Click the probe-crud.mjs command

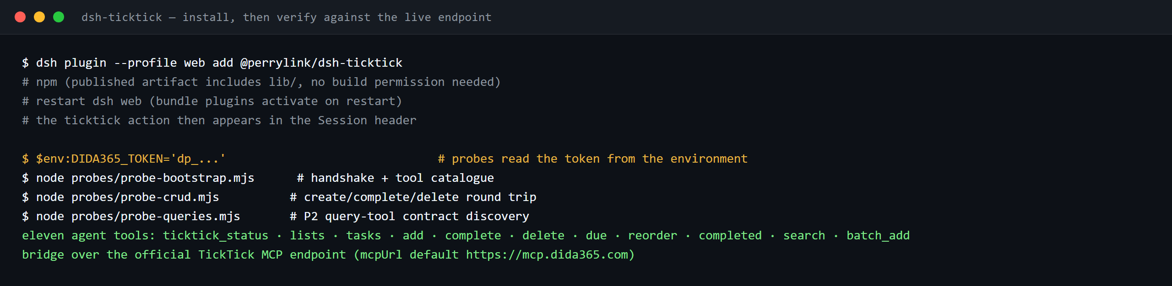pyautogui.click(x=127, y=197)
